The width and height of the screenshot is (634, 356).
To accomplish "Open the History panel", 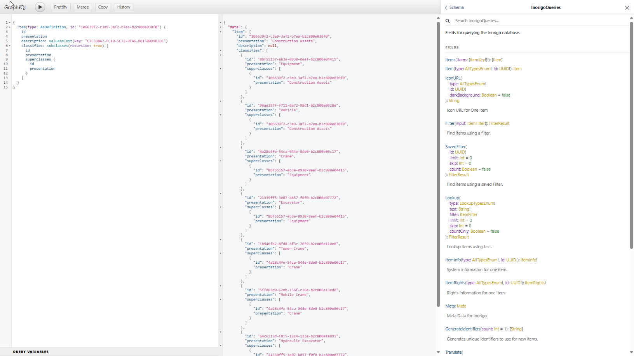I will click(124, 7).
